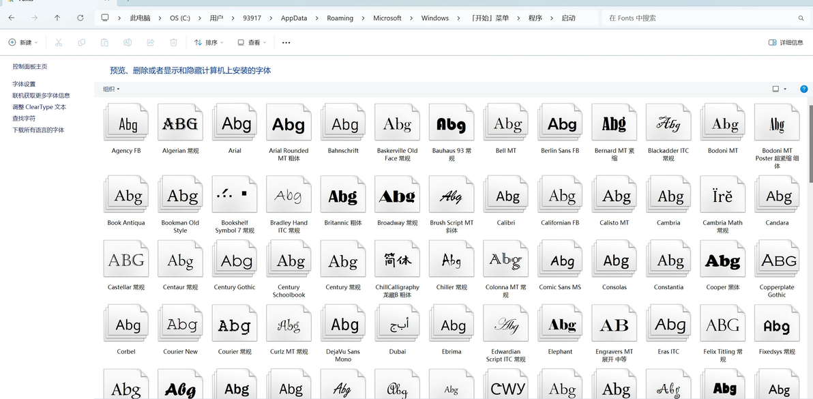
Task: Select the Bauhaus 93 font icon
Action: click(451, 122)
